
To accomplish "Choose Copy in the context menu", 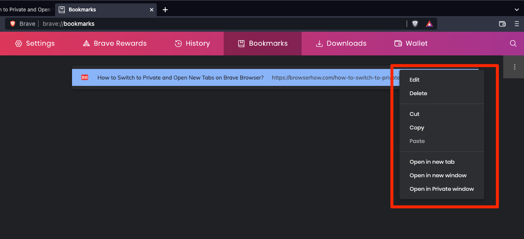I will [417, 127].
